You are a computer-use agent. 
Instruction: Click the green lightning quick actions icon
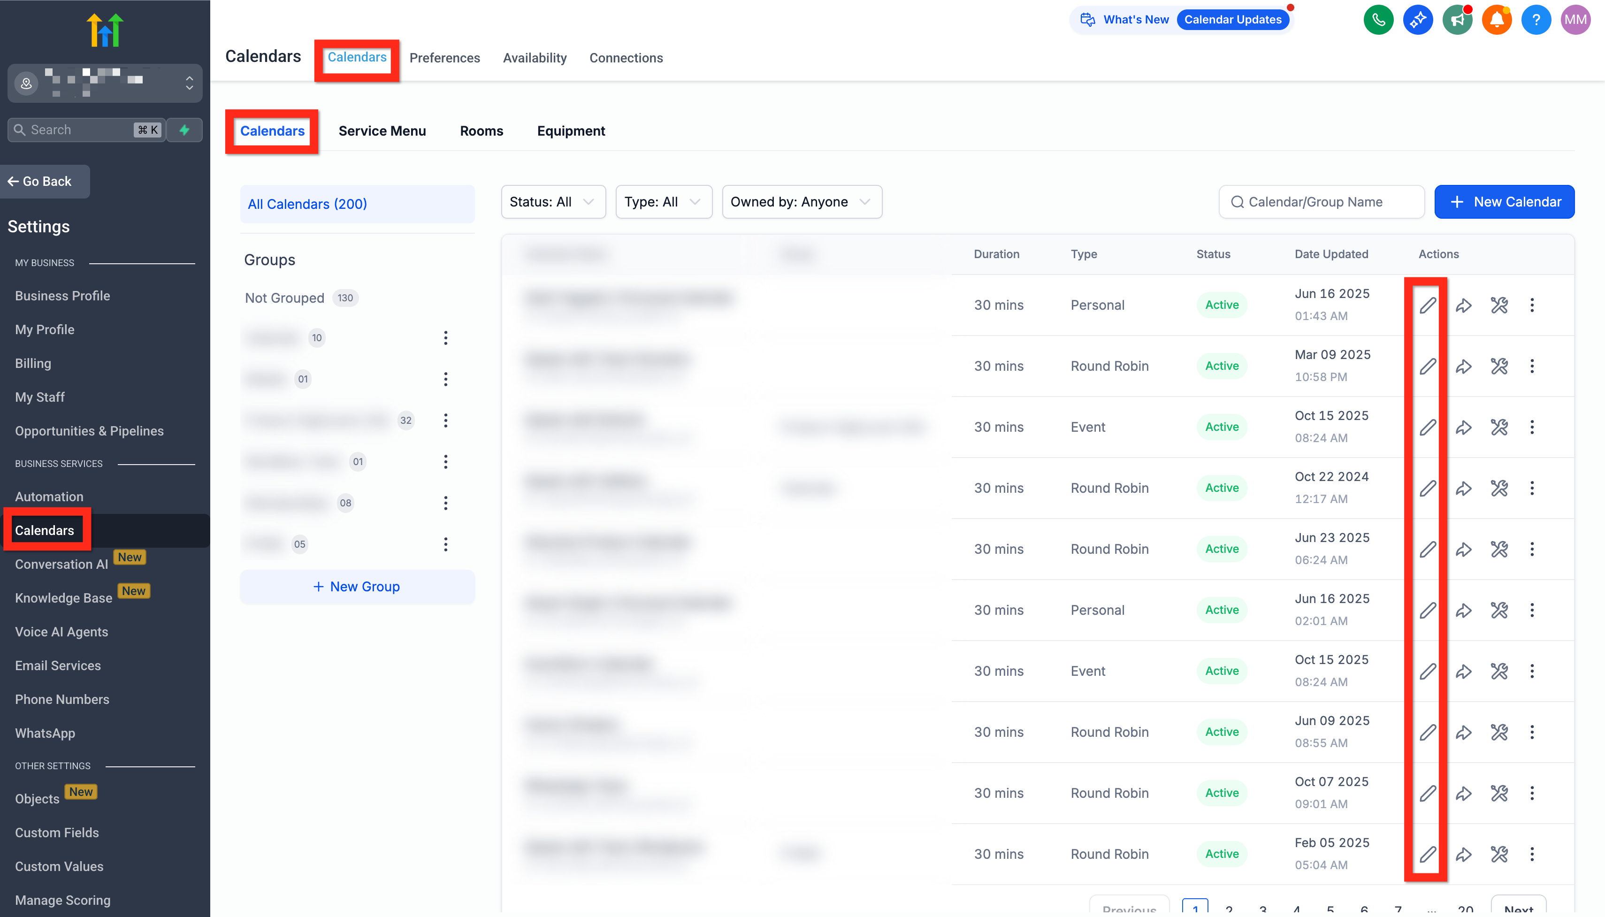[184, 130]
